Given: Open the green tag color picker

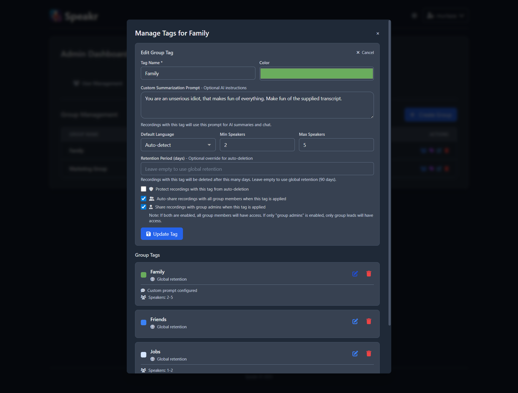Looking at the screenshot, I should (316, 73).
